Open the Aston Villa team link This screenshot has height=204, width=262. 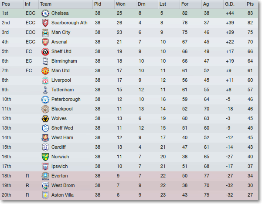click(x=62, y=195)
